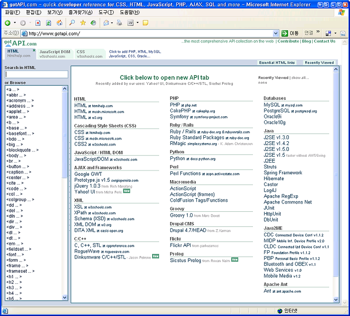Click the Mail envelope icon

click(106, 23)
